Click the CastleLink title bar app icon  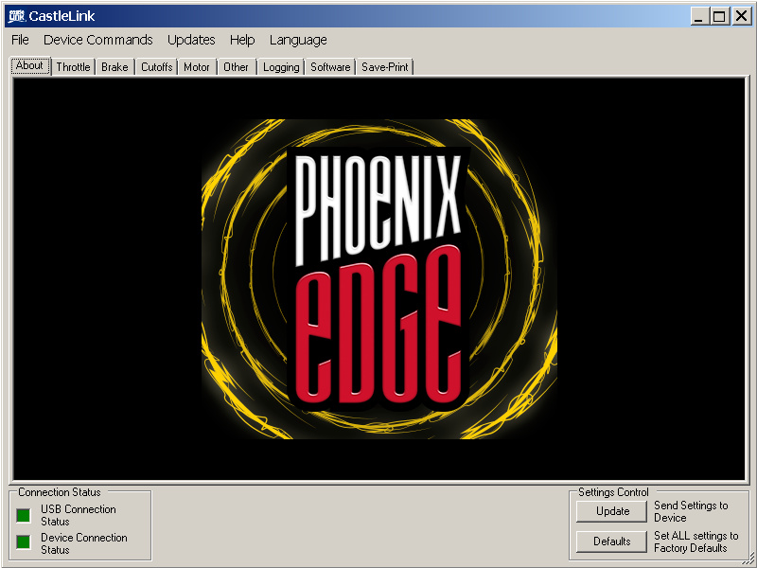15,16
